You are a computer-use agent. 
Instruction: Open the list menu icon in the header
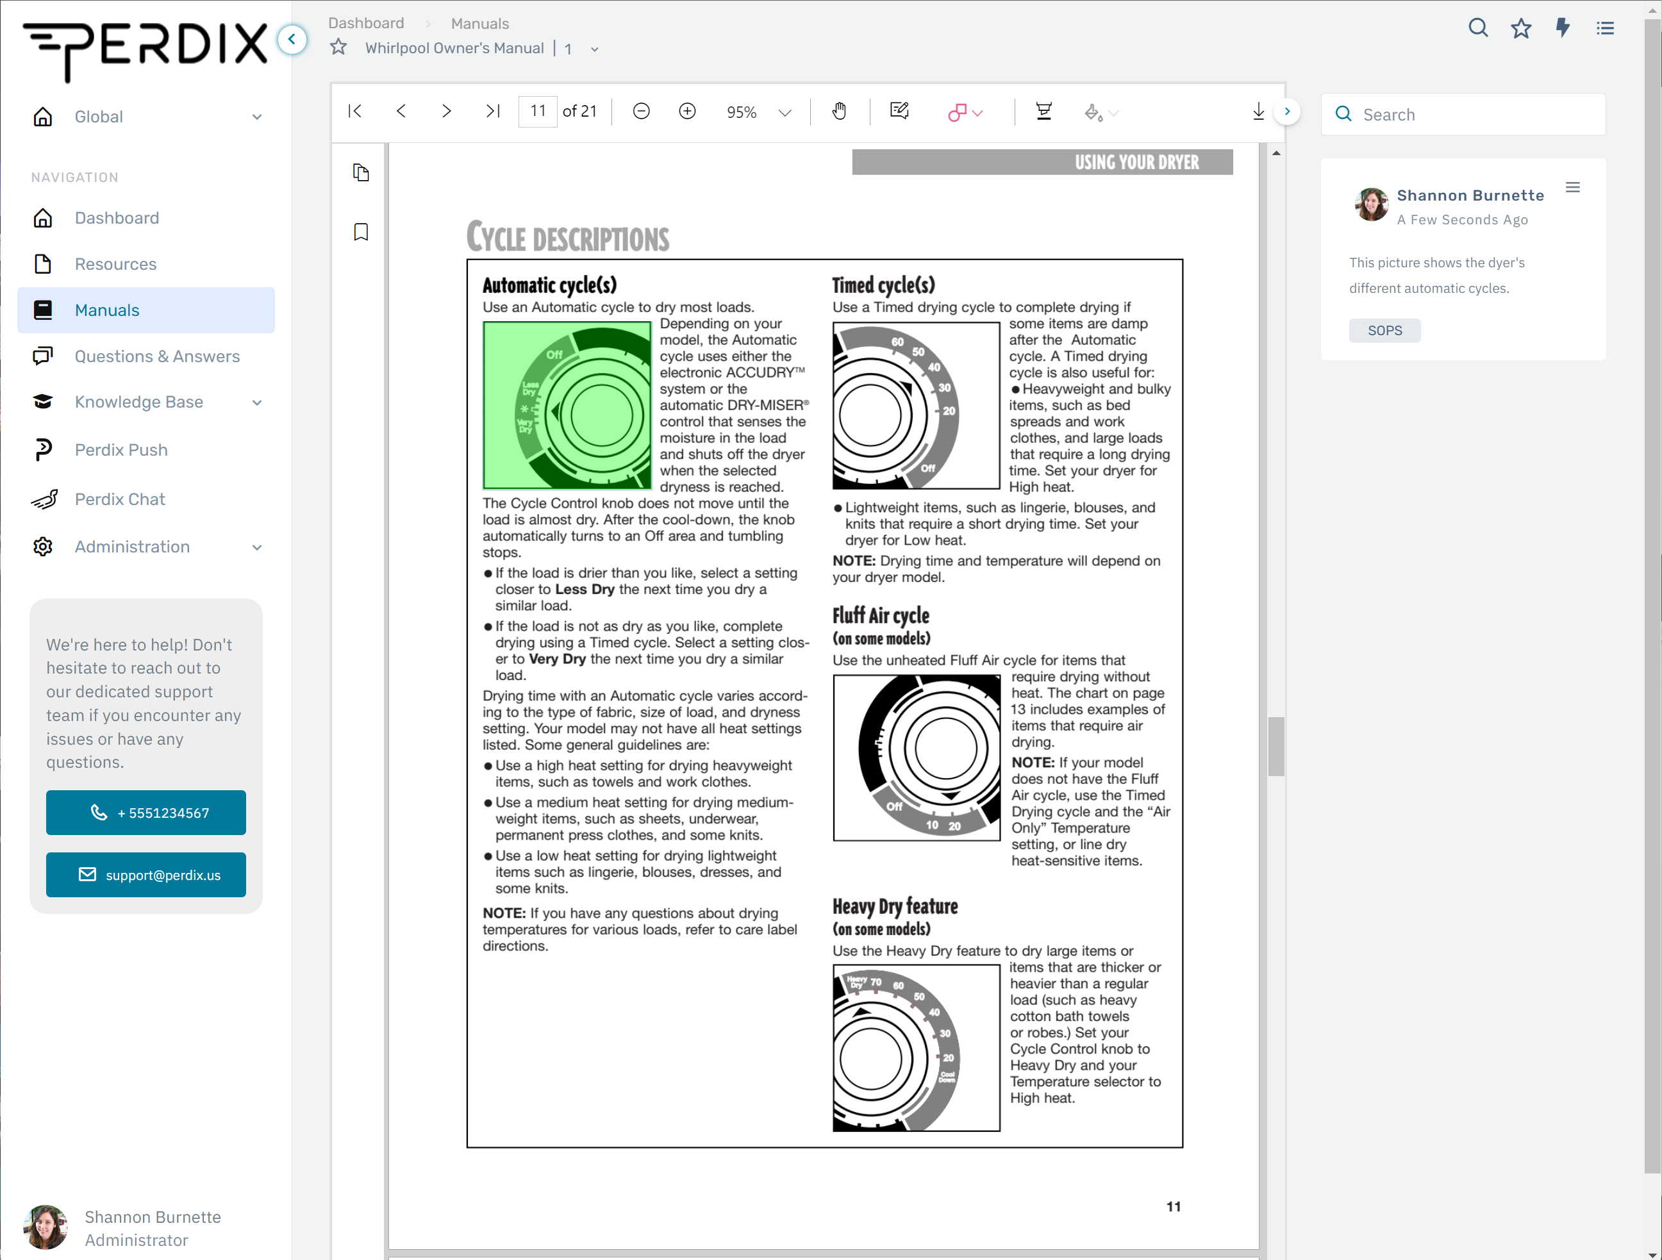point(1606,28)
